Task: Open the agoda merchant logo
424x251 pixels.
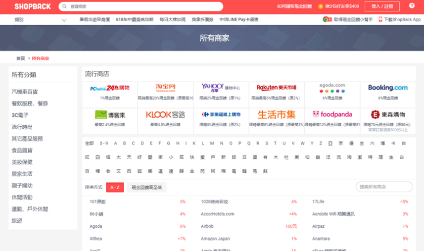Action: pyautogui.click(x=332, y=88)
